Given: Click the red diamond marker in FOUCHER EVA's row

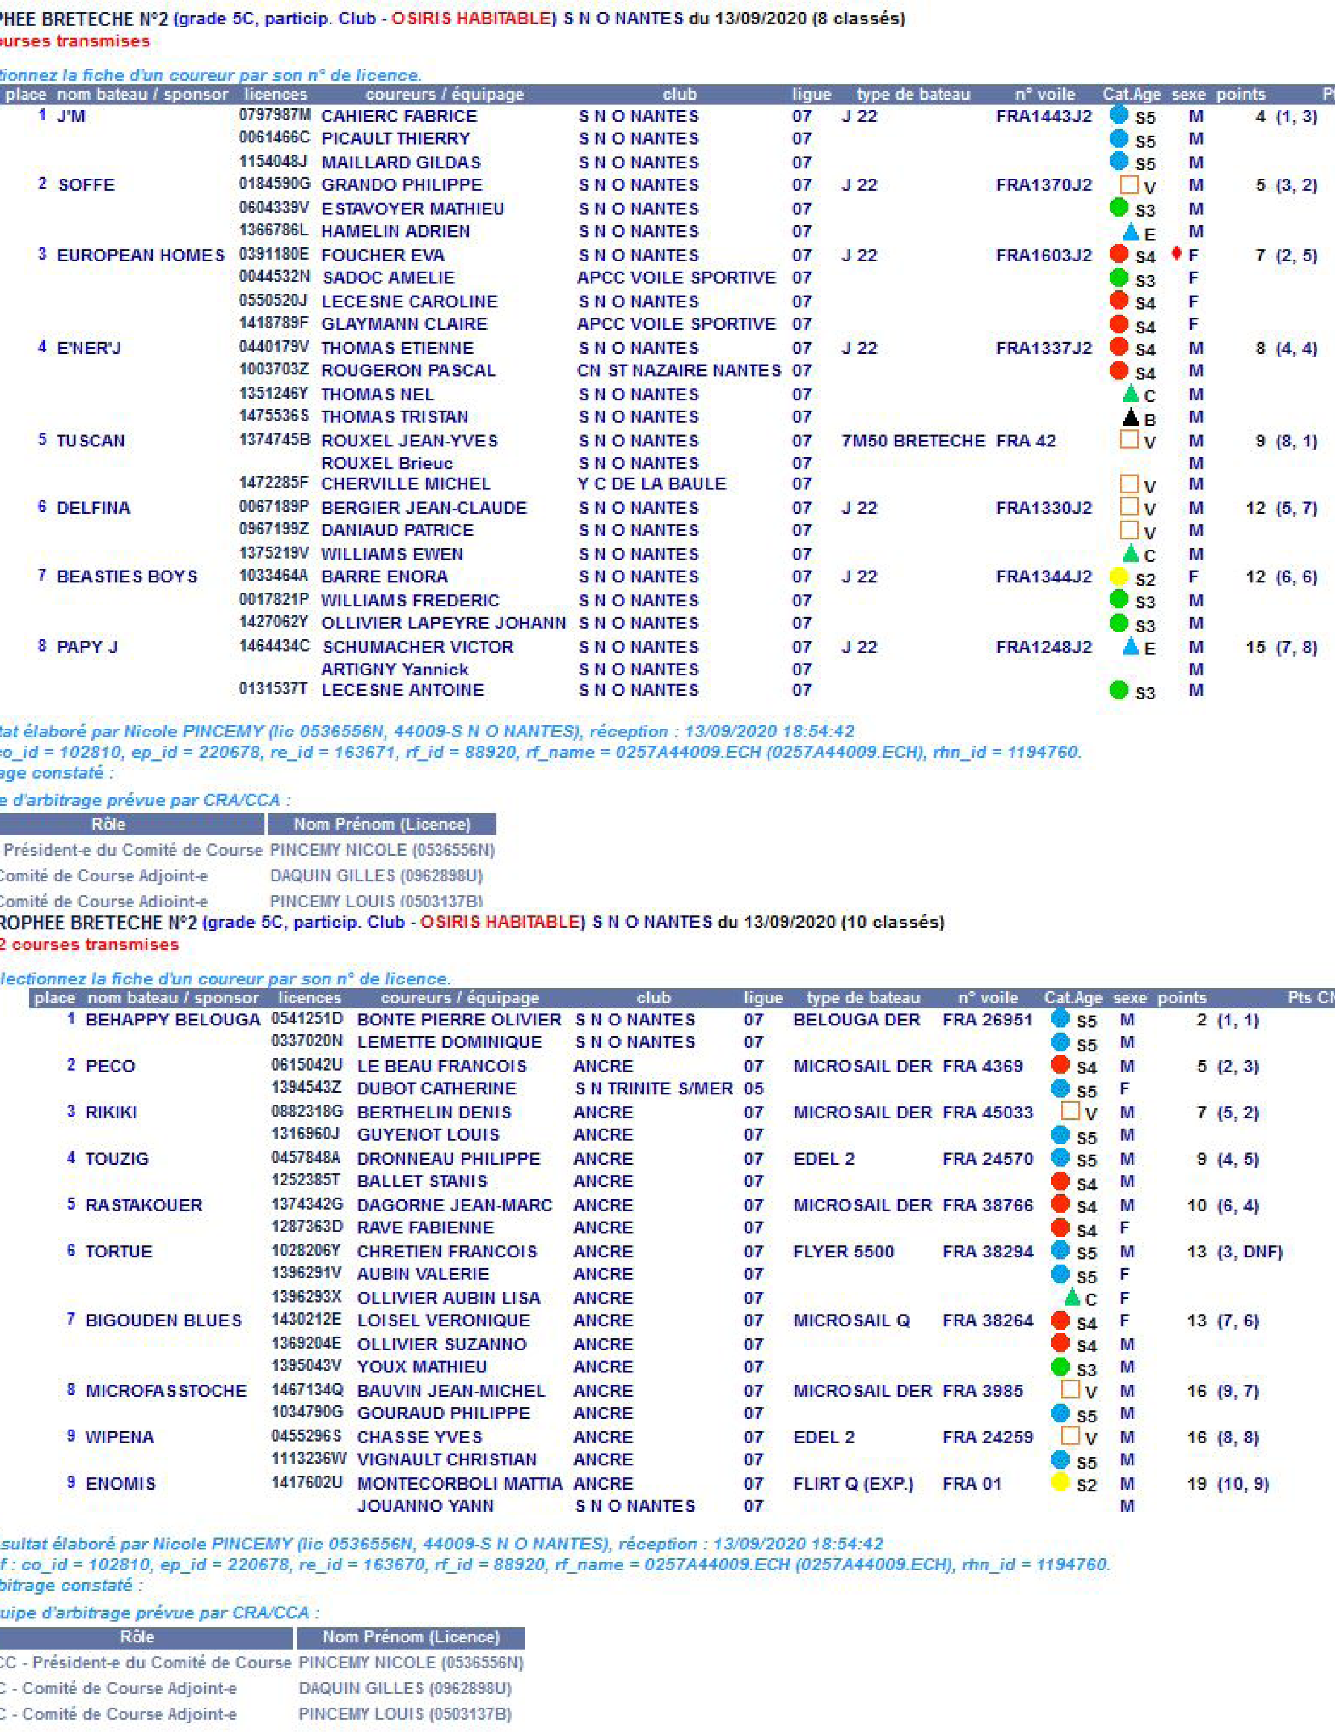Looking at the screenshot, I should click(1177, 254).
